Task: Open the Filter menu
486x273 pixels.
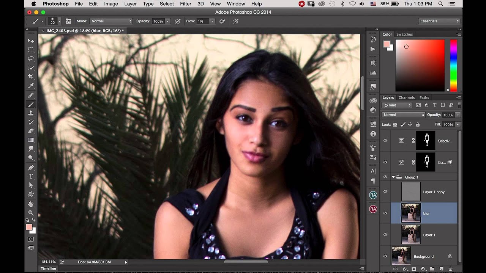Action: (x=186, y=4)
